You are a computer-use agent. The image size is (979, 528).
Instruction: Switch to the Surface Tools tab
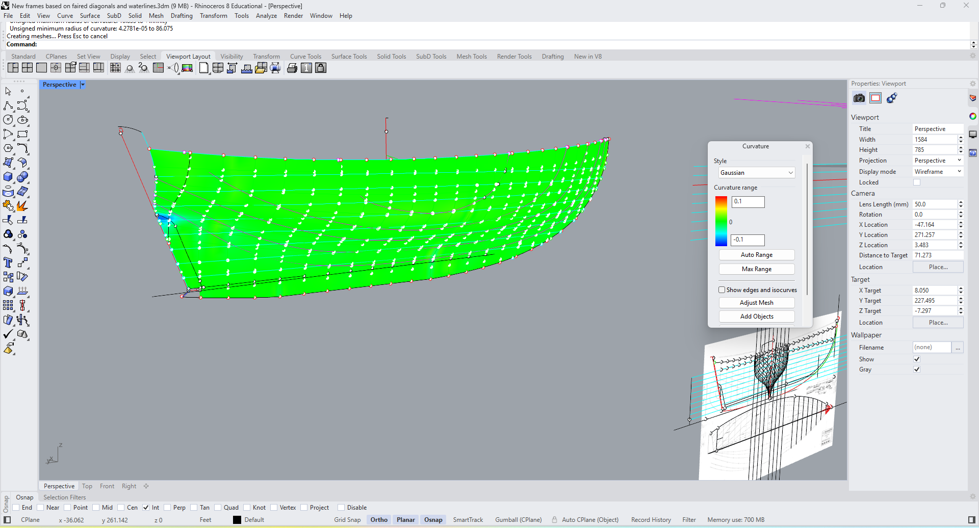[349, 57]
